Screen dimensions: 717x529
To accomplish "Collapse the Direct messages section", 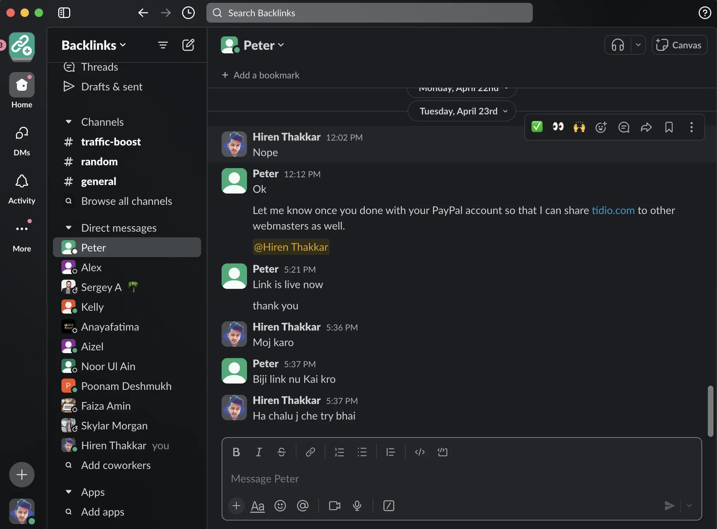I will point(68,228).
